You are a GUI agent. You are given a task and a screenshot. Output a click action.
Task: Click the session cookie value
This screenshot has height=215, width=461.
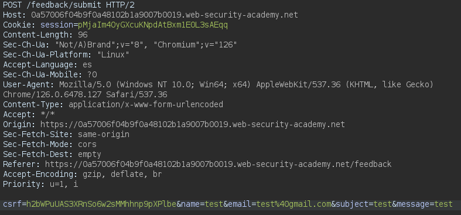coord(153,25)
